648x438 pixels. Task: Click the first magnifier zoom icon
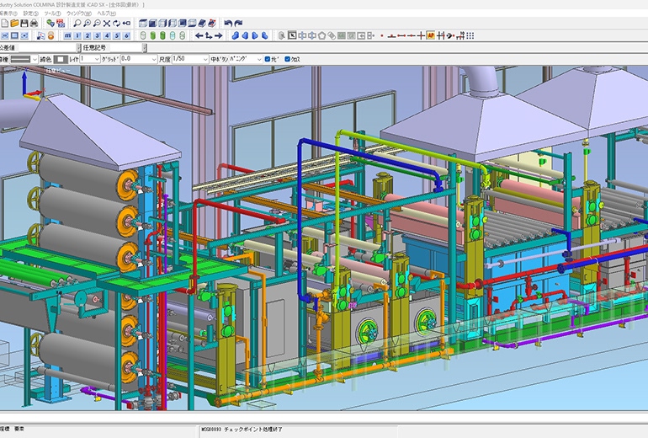click(77, 24)
